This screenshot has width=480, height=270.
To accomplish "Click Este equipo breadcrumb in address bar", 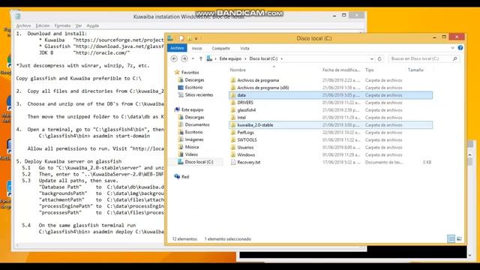I will coord(230,58).
